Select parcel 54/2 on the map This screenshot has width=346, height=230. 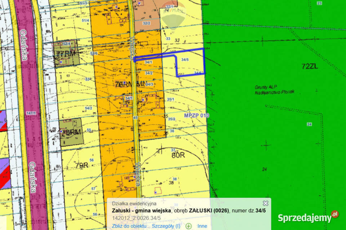coord(88,108)
